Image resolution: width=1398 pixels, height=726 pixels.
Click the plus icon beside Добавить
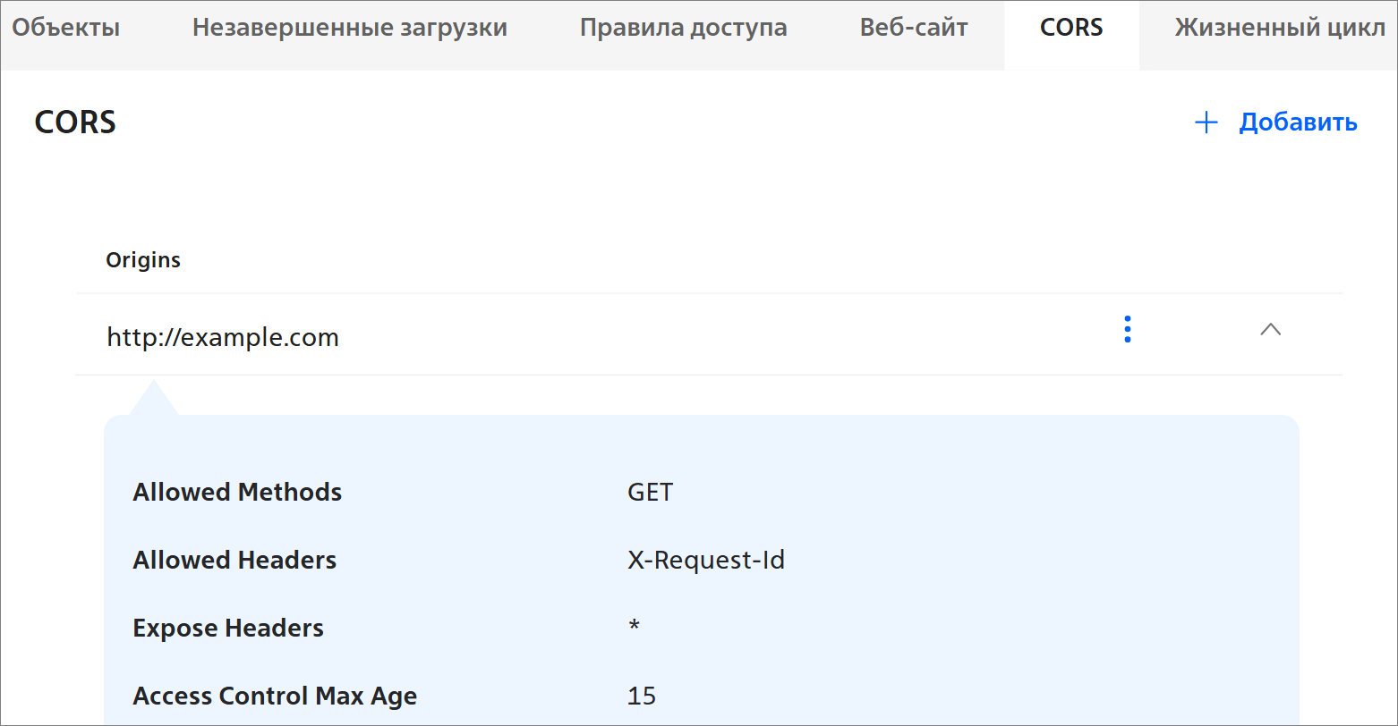pos(1206,122)
